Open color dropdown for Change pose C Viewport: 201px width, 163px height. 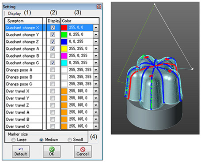[x=96, y=84]
